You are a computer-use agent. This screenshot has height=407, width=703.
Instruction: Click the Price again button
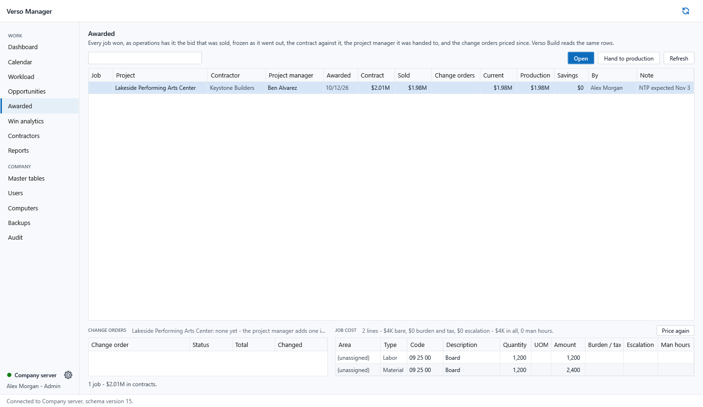(676, 330)
